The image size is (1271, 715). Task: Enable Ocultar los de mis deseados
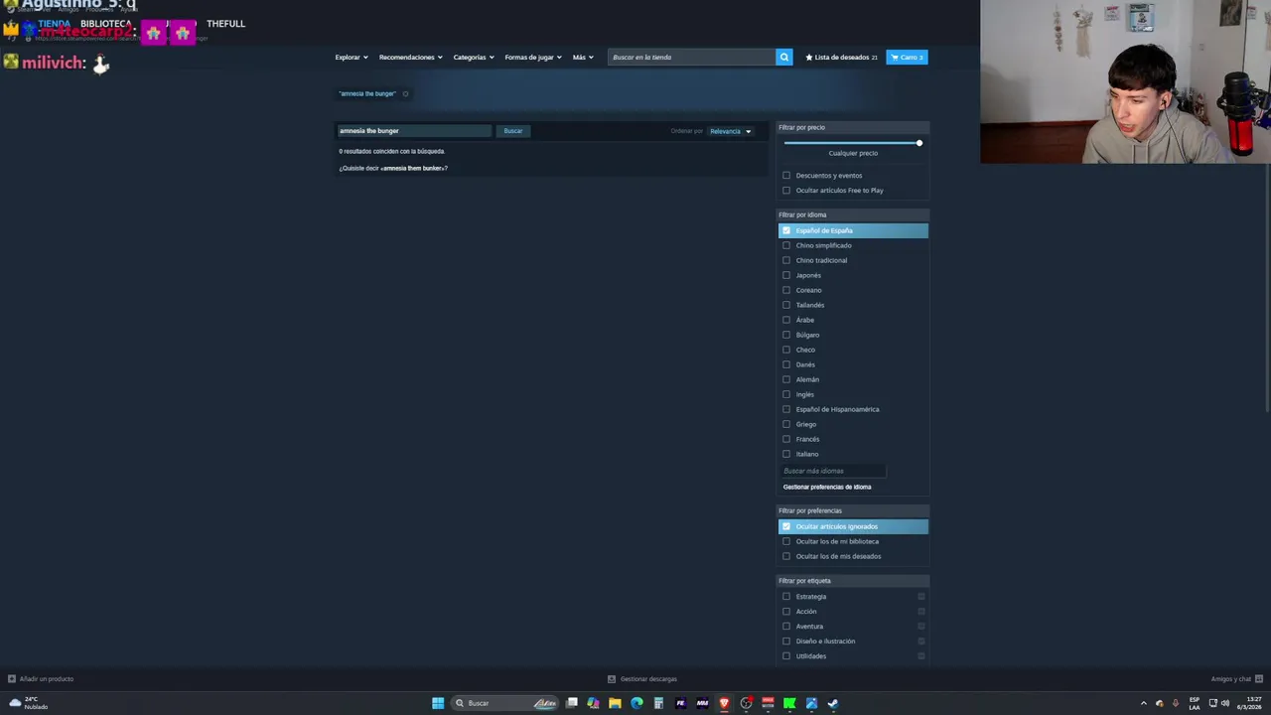(786, 556)
